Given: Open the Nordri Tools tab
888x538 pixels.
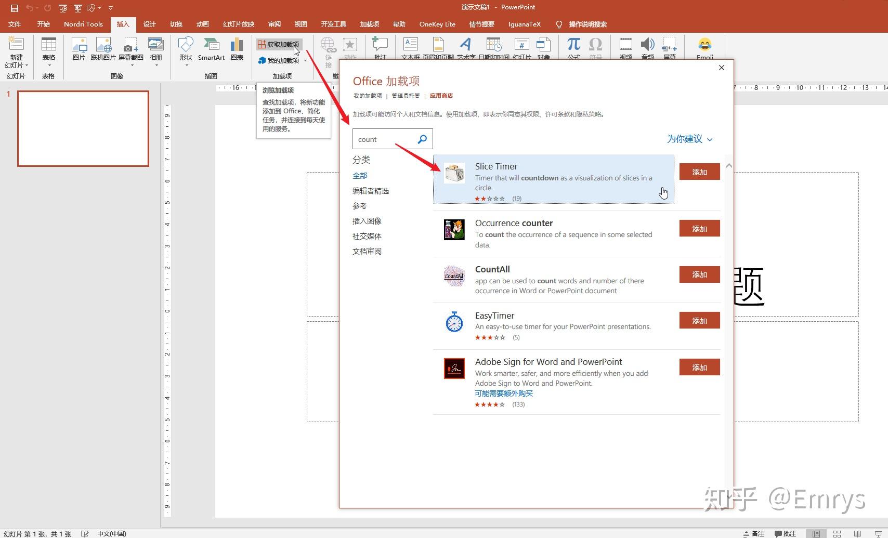Looking at the screenshot, I should tap(83, 24).
